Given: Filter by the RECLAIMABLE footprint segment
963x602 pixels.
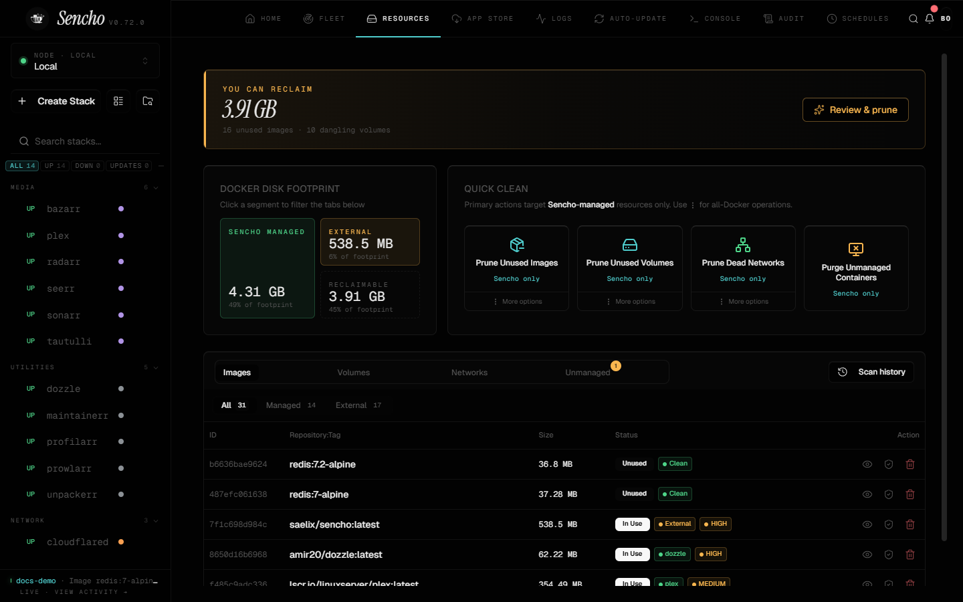Looking at the screenshot, I should pyautogui.click(x=370, y=294).
